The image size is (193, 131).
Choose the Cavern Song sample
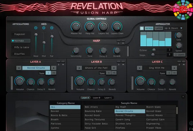click(130, 119)
